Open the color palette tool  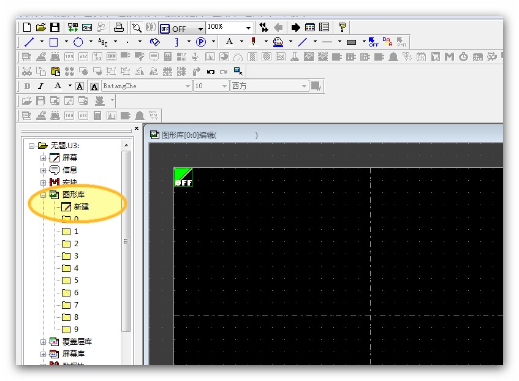click(x=278, y=42)
